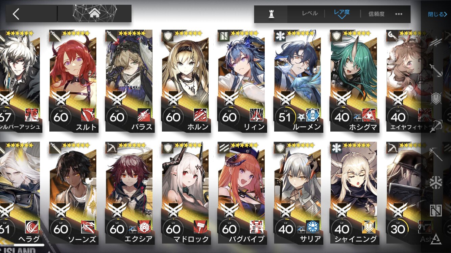451x253 pixels.
Task: Sort operators by 信頼度
Action: tap(376, 14)
